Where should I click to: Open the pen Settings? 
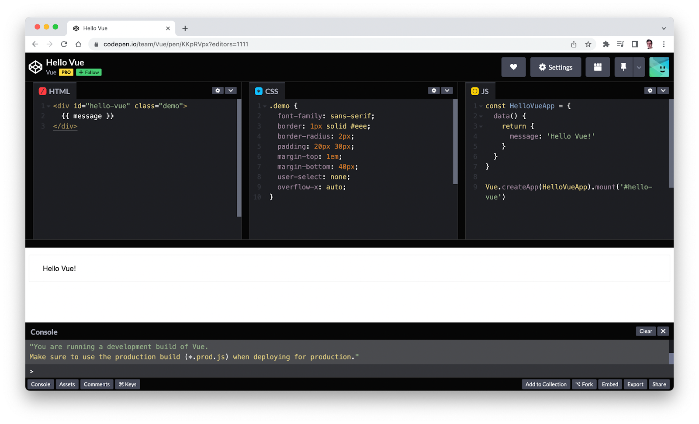tap(556, 67)
